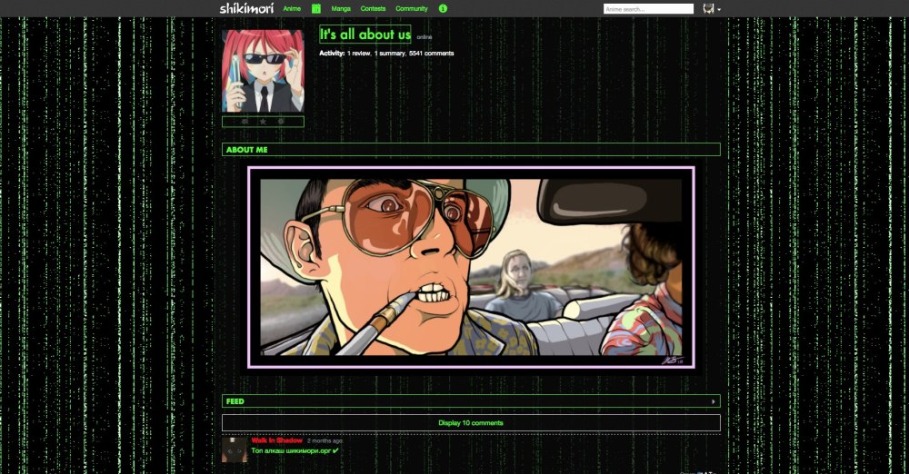The image size is (909, 474).
Task: Go to the Contests section
Action: (x=373, y=8)
